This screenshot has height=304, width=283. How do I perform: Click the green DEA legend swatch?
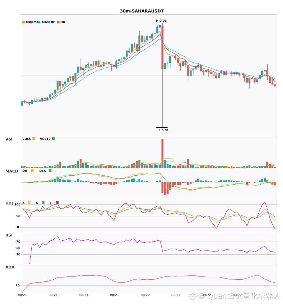(50, 171)
